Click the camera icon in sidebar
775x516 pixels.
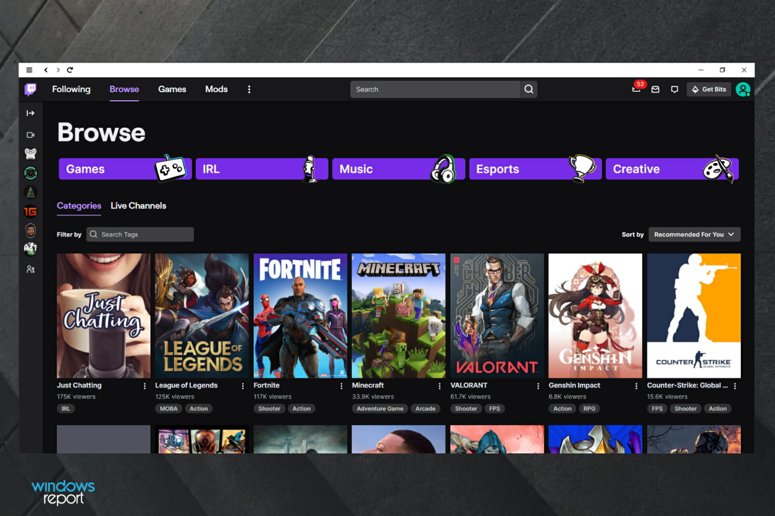click(x=30, y=135)
